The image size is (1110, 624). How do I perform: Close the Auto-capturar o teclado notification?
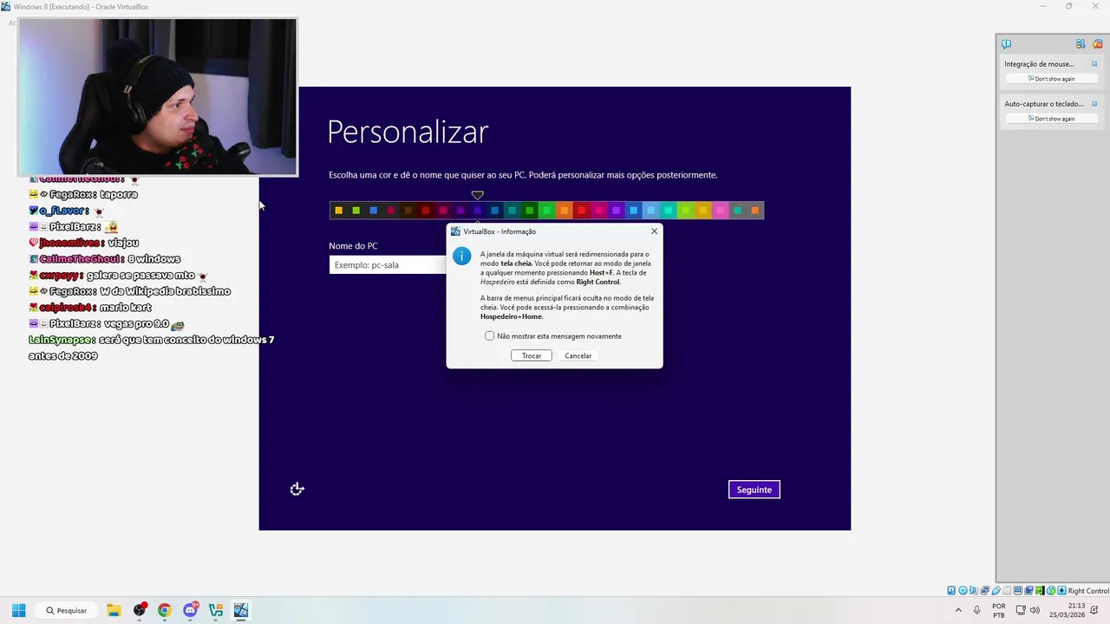point(1094,103)
